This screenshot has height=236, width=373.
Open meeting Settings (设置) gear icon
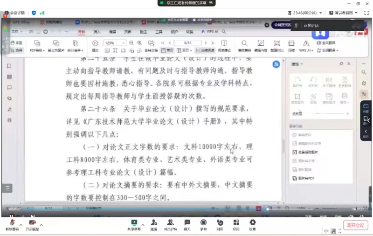252,223
